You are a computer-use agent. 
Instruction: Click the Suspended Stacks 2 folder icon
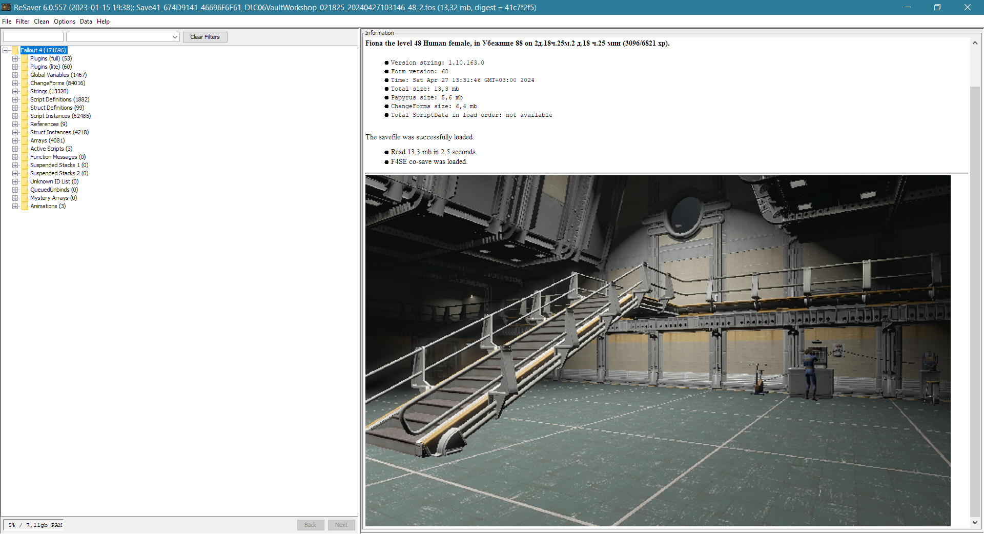[x=25, y=173]
